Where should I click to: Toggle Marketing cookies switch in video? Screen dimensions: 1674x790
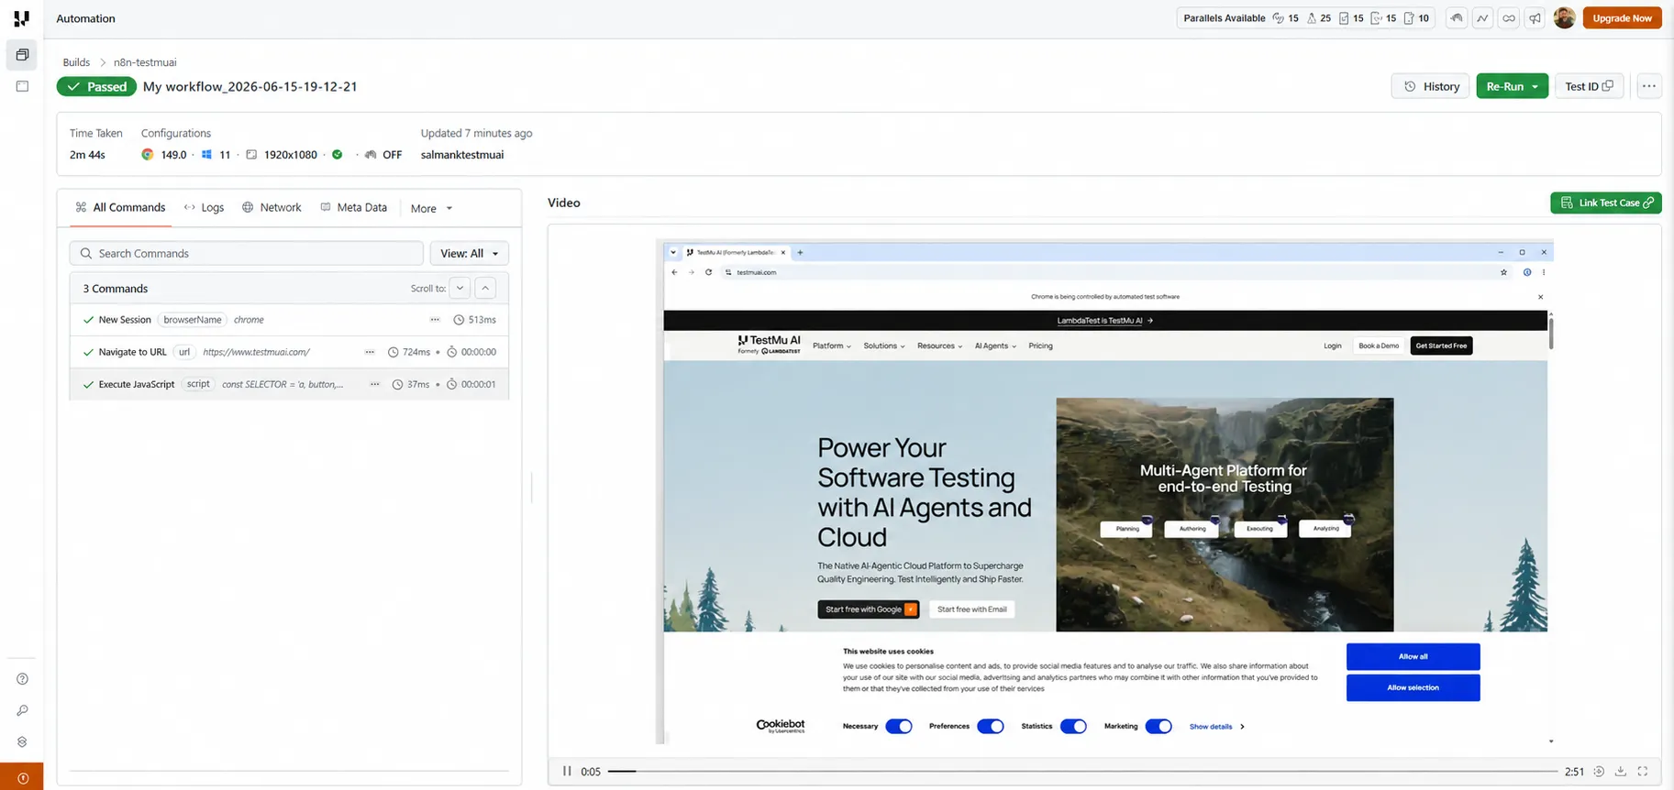(x=1158, y=727)
